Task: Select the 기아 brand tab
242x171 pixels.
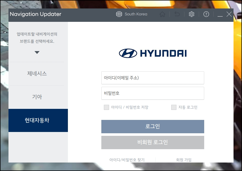Action: tap(37, 97)
